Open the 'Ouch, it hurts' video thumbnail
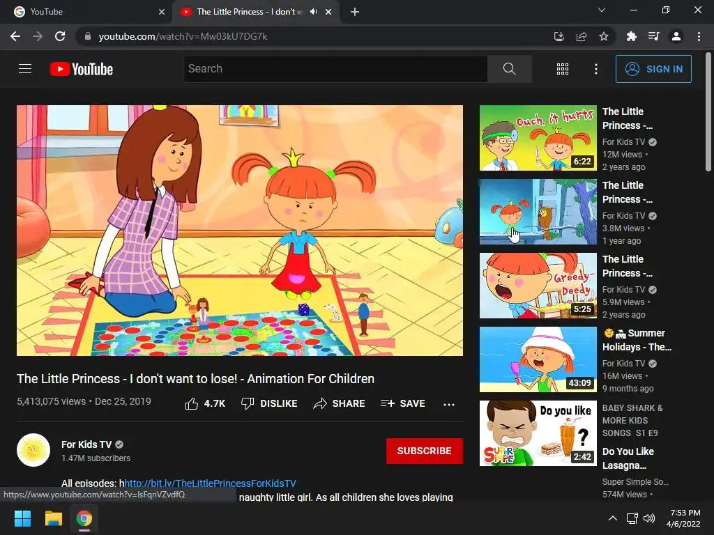Screen dimensions: 714x535 538,138
